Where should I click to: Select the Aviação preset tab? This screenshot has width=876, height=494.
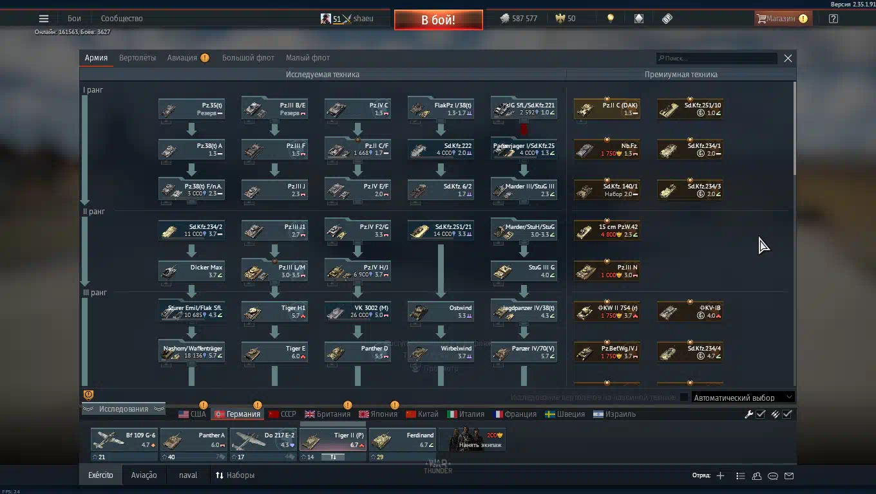click(x=144, y=475)
